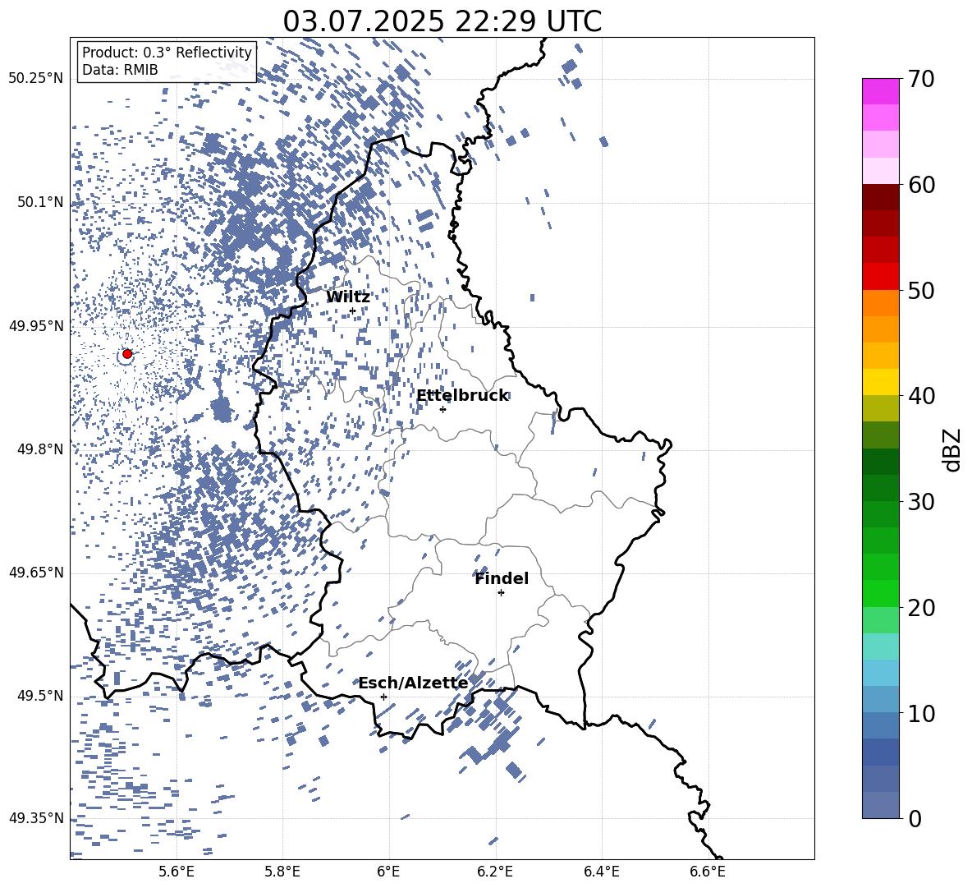
Task: Click the 6.4°E longitude label
Action: tap(601, 872)
